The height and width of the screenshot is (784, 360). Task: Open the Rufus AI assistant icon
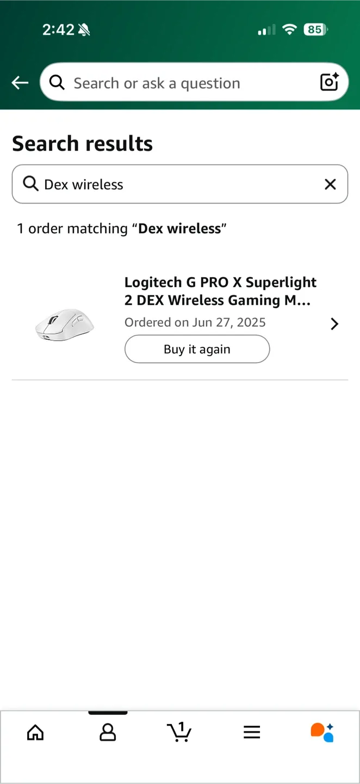322,732
